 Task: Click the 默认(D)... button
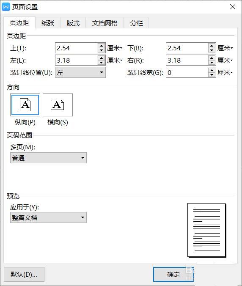pyautogui.click(x=24, y=274)
